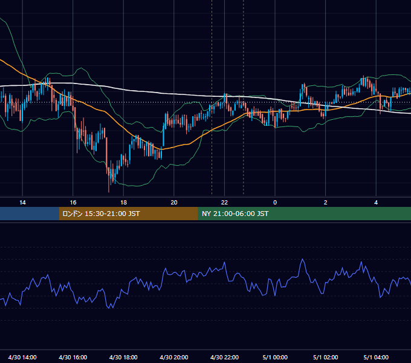This screenshot has height=363, width=411.
Task: Click the '14' hour label on chart axis
Action: pyautogui.click(x=22, y=203)
